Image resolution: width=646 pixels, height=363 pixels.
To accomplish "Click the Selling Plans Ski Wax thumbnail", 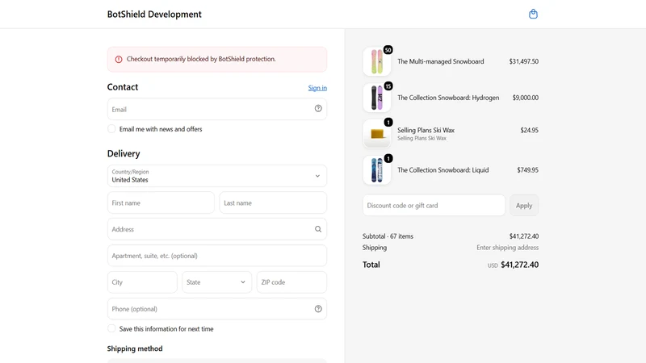I will point(377,134).
